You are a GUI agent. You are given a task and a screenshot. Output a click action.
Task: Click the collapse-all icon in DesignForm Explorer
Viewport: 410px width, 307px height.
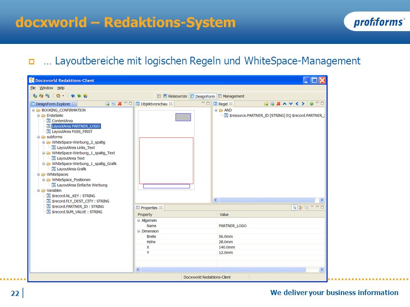point(114,104)
